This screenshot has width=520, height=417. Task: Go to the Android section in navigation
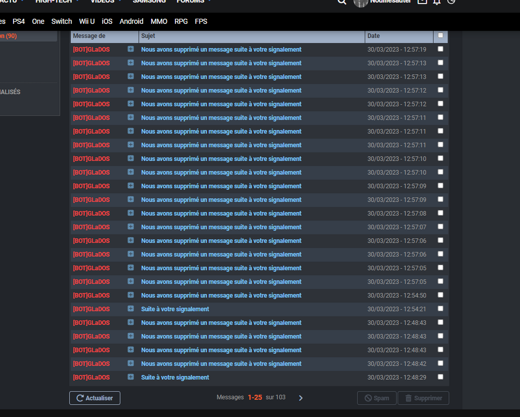coord(132,21)
